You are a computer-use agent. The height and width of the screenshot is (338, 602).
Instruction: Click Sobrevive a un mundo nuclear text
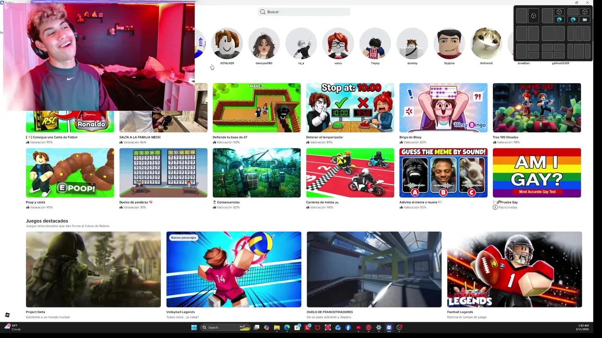point(48,317)
